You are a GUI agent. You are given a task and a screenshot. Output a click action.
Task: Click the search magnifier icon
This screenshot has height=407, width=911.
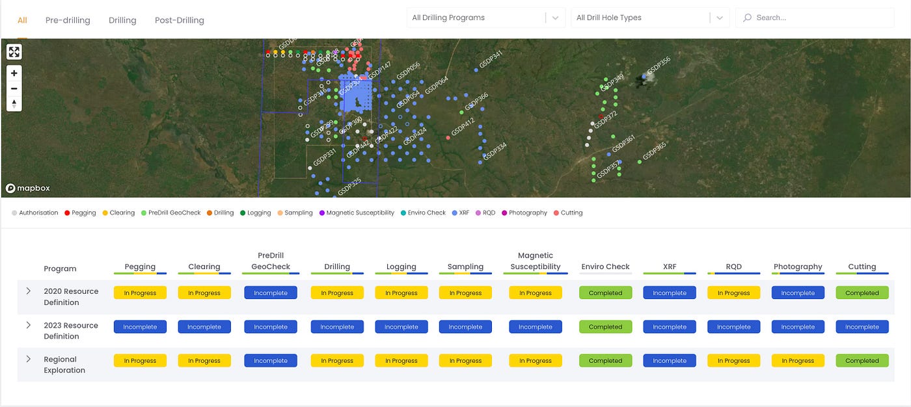coord(747,18)
